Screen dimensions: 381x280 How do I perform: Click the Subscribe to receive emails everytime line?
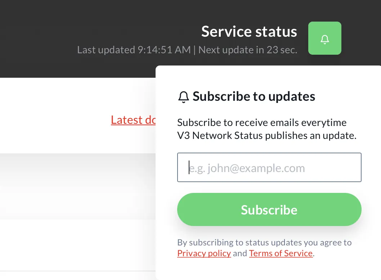[262, 123]
